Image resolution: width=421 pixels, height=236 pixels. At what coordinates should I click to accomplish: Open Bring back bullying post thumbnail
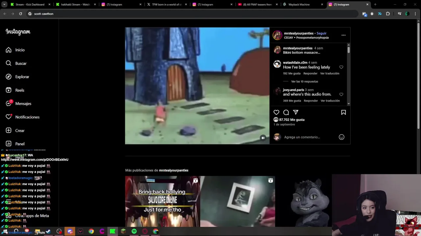[x=162, y=202]
